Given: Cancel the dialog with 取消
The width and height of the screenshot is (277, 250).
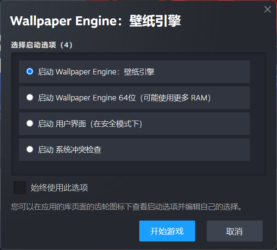Looking at the screenshot, I should pos(235,231).
